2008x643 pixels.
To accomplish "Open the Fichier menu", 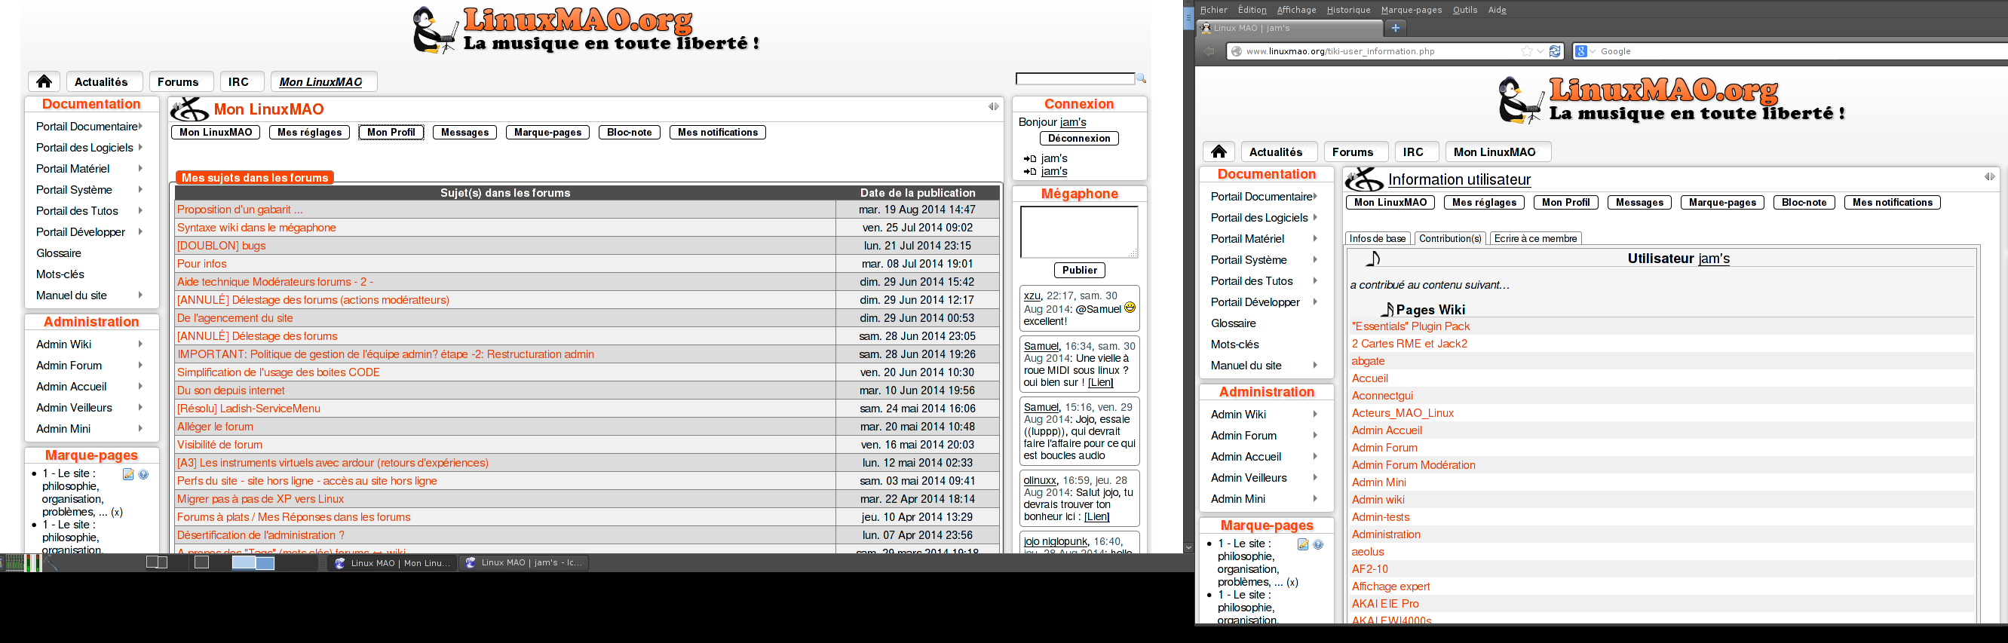I will point(1214,10).
